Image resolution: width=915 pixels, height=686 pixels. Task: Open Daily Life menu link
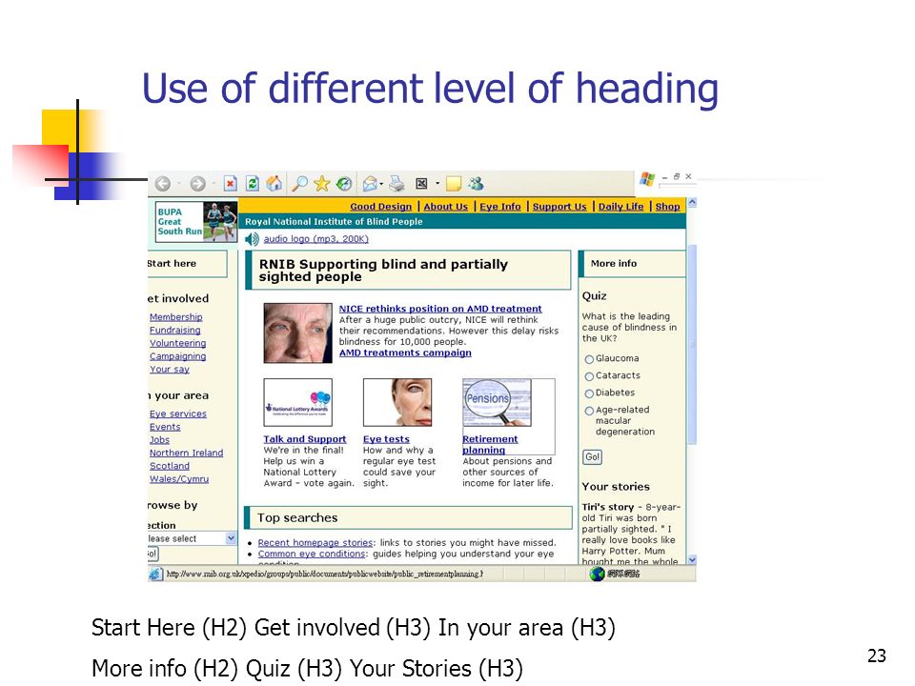620,207
